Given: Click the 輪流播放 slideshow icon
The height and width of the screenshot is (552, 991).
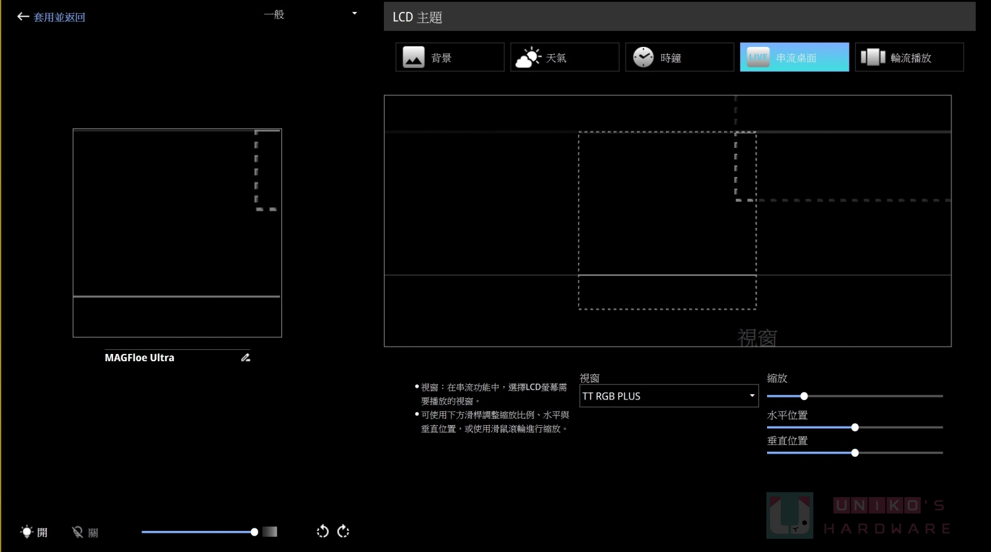Looking at the screenshot, I should pyautogui.click(x=872, y=57).
